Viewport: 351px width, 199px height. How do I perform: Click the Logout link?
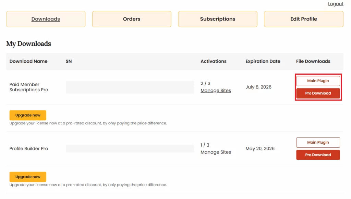[335, 4]
